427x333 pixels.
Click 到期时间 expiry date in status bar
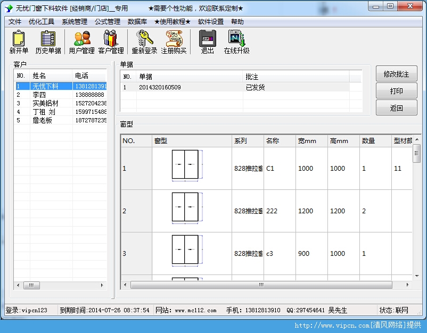click(104, 311)
